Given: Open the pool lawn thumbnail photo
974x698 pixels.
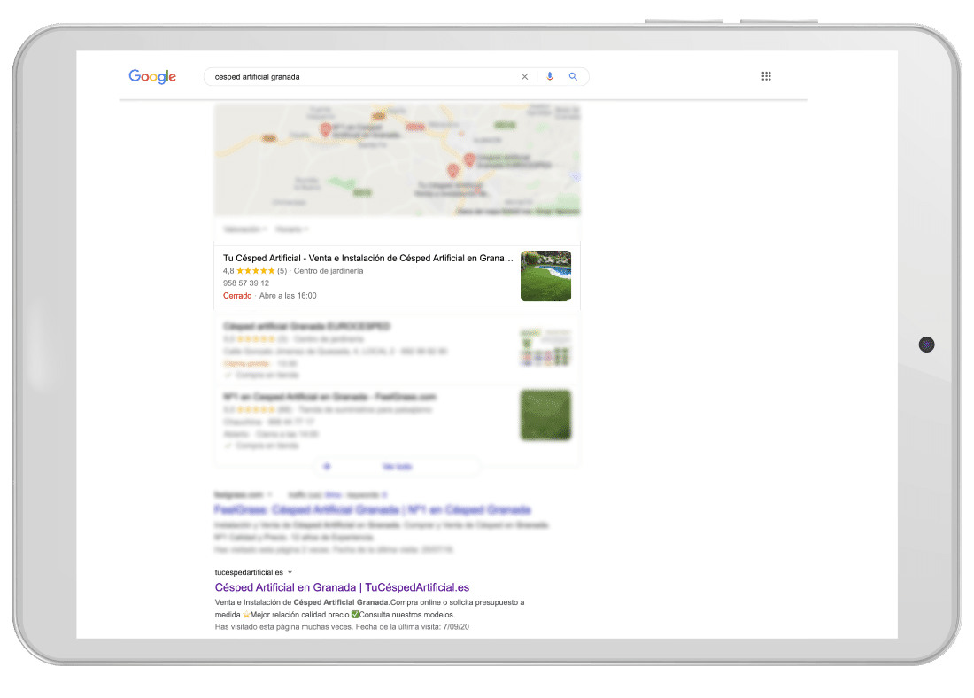Looking at the screenshot, I should pyautogui.click(x=545, y=276).
